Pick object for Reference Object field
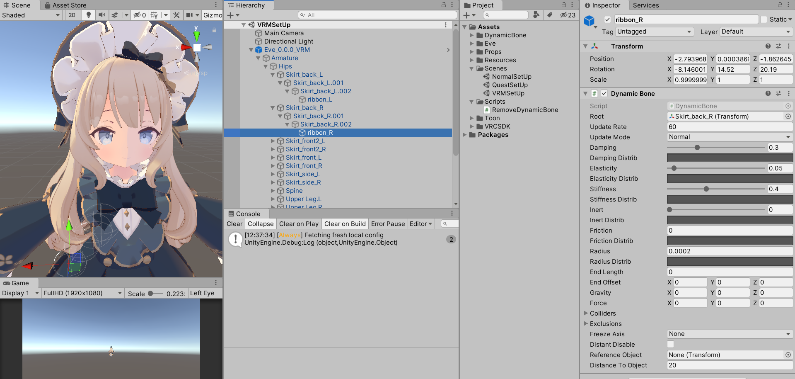 tap(788, 355)
